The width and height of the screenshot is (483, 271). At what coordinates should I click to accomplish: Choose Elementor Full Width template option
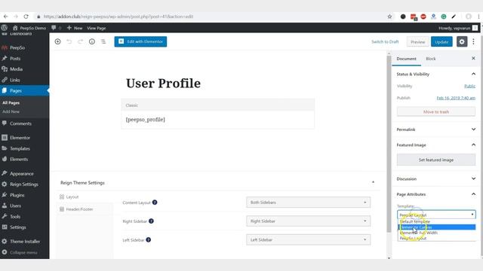click(x=437, y=233)
